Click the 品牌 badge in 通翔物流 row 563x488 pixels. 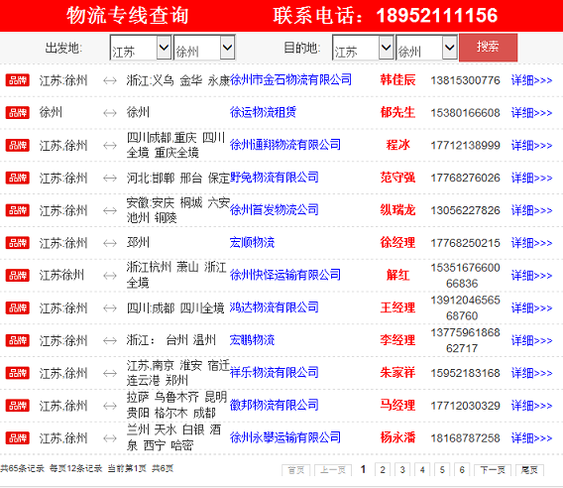[x=17, y=145]
